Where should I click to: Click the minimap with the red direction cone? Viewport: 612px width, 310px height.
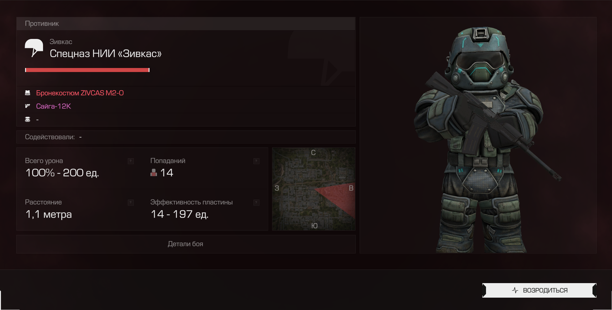(x=314, y=189)
